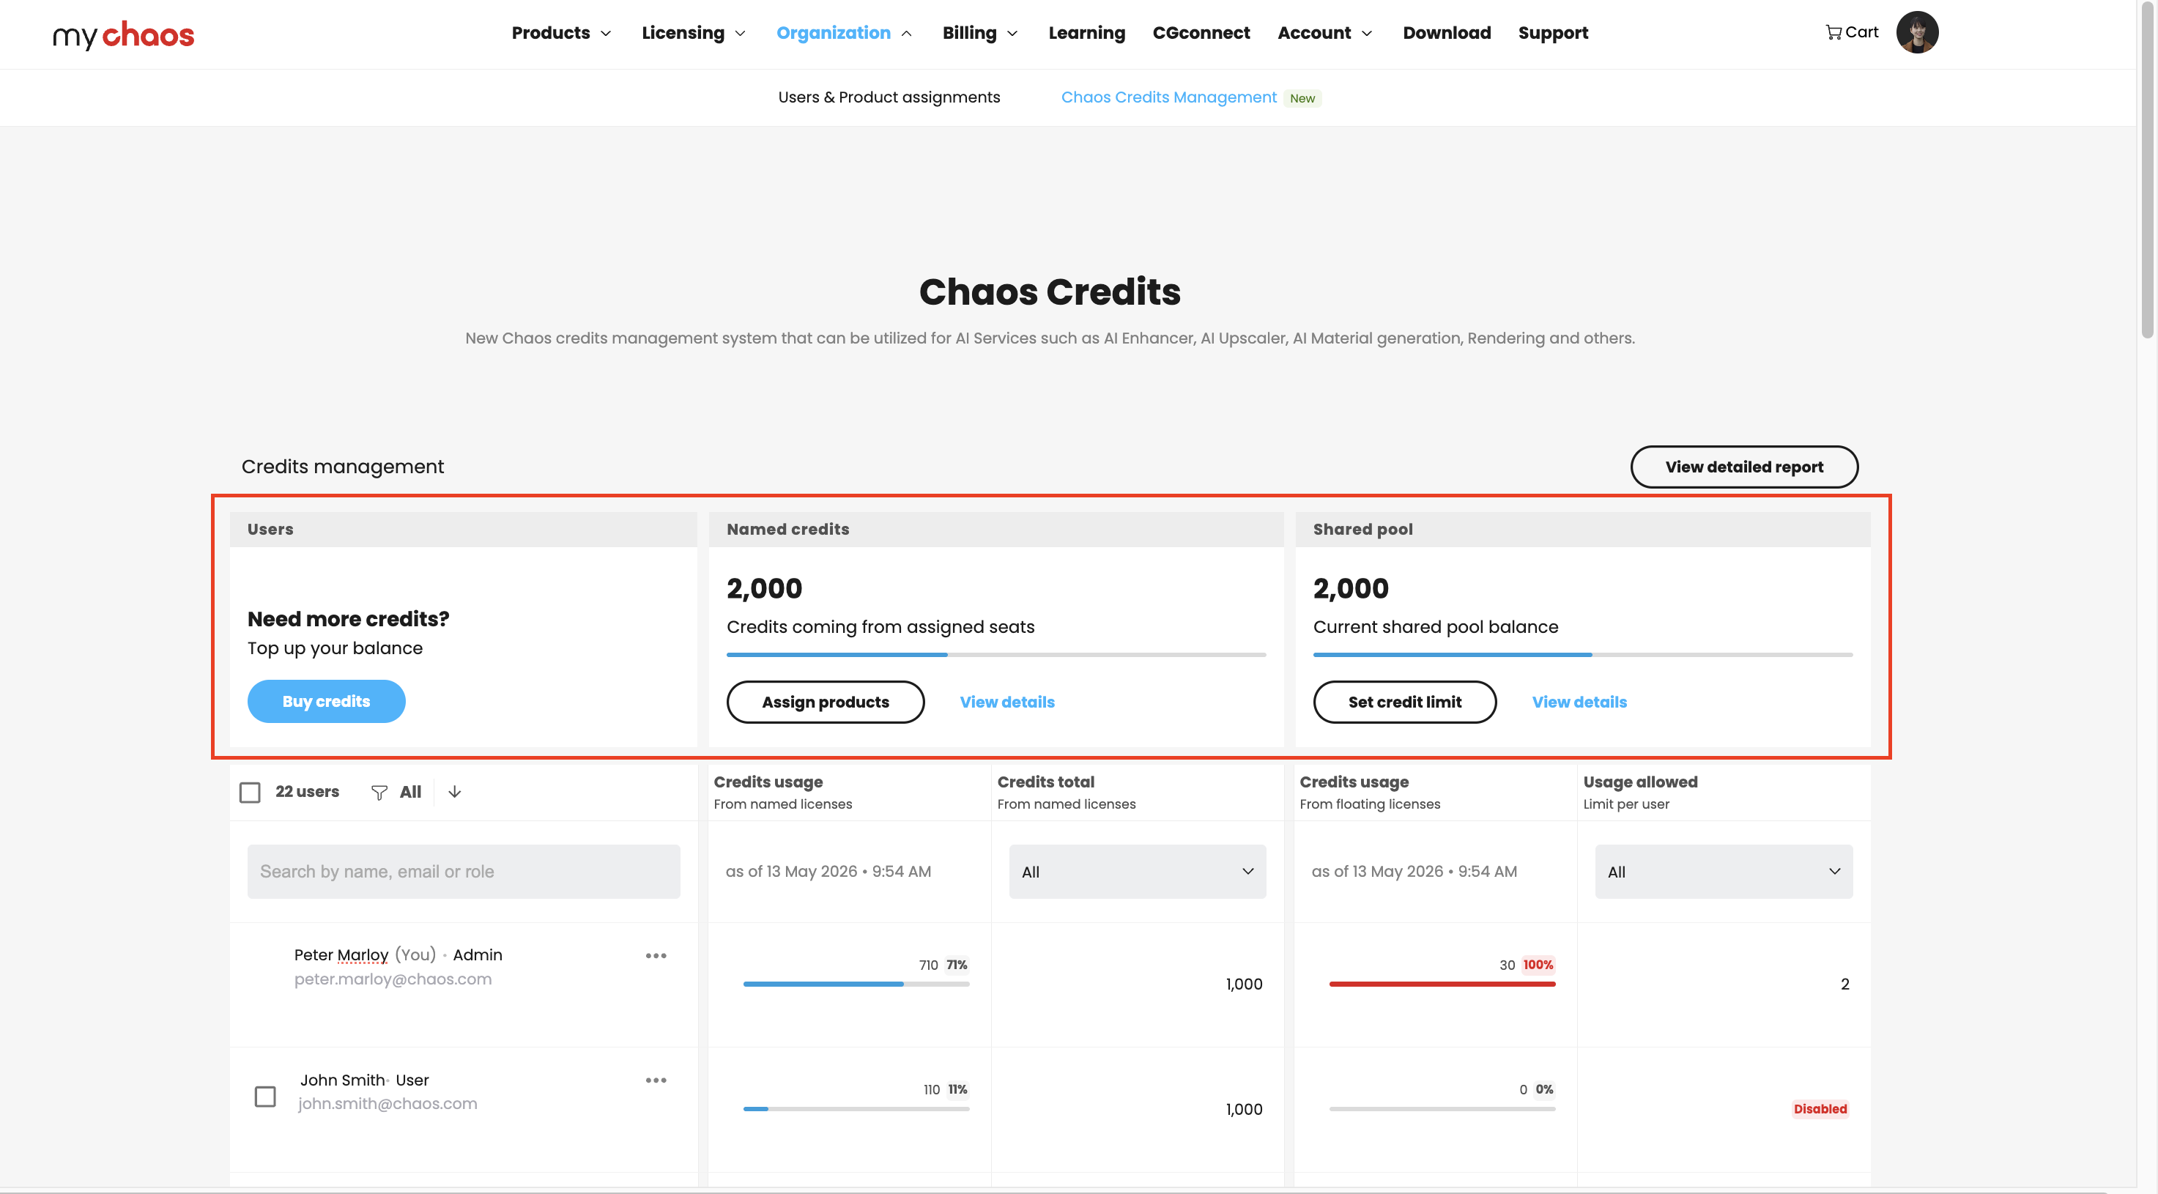Open View details under Shared pool
This screenshot has width=2158, height=1194.
click(1579, 702)
